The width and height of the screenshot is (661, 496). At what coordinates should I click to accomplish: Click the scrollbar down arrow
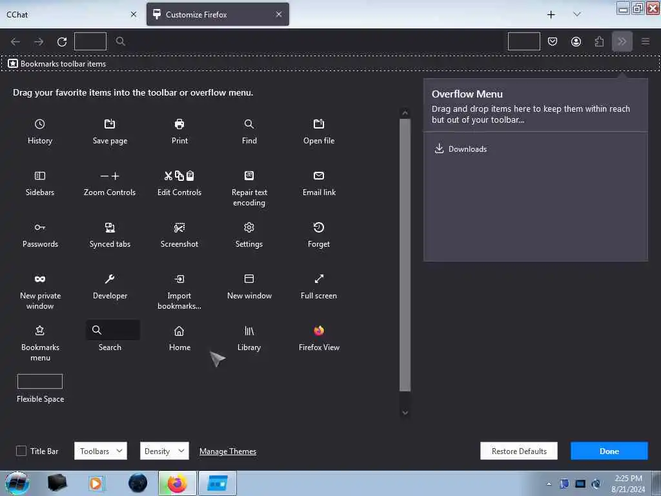coord(405,413)
